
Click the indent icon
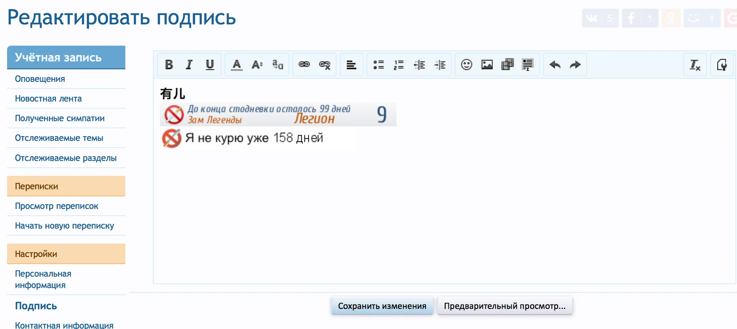coord(440,65)
